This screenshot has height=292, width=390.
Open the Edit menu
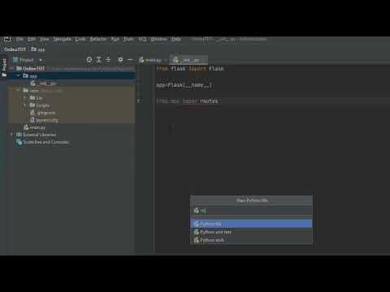[32, 39]
